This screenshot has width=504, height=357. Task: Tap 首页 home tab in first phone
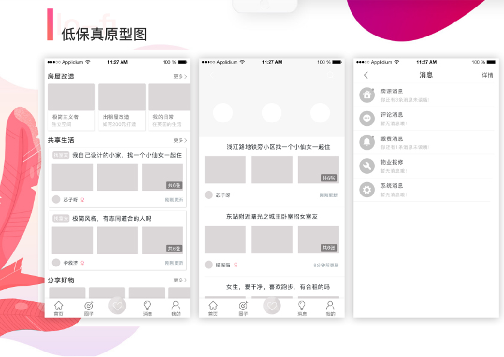[59, 308]
